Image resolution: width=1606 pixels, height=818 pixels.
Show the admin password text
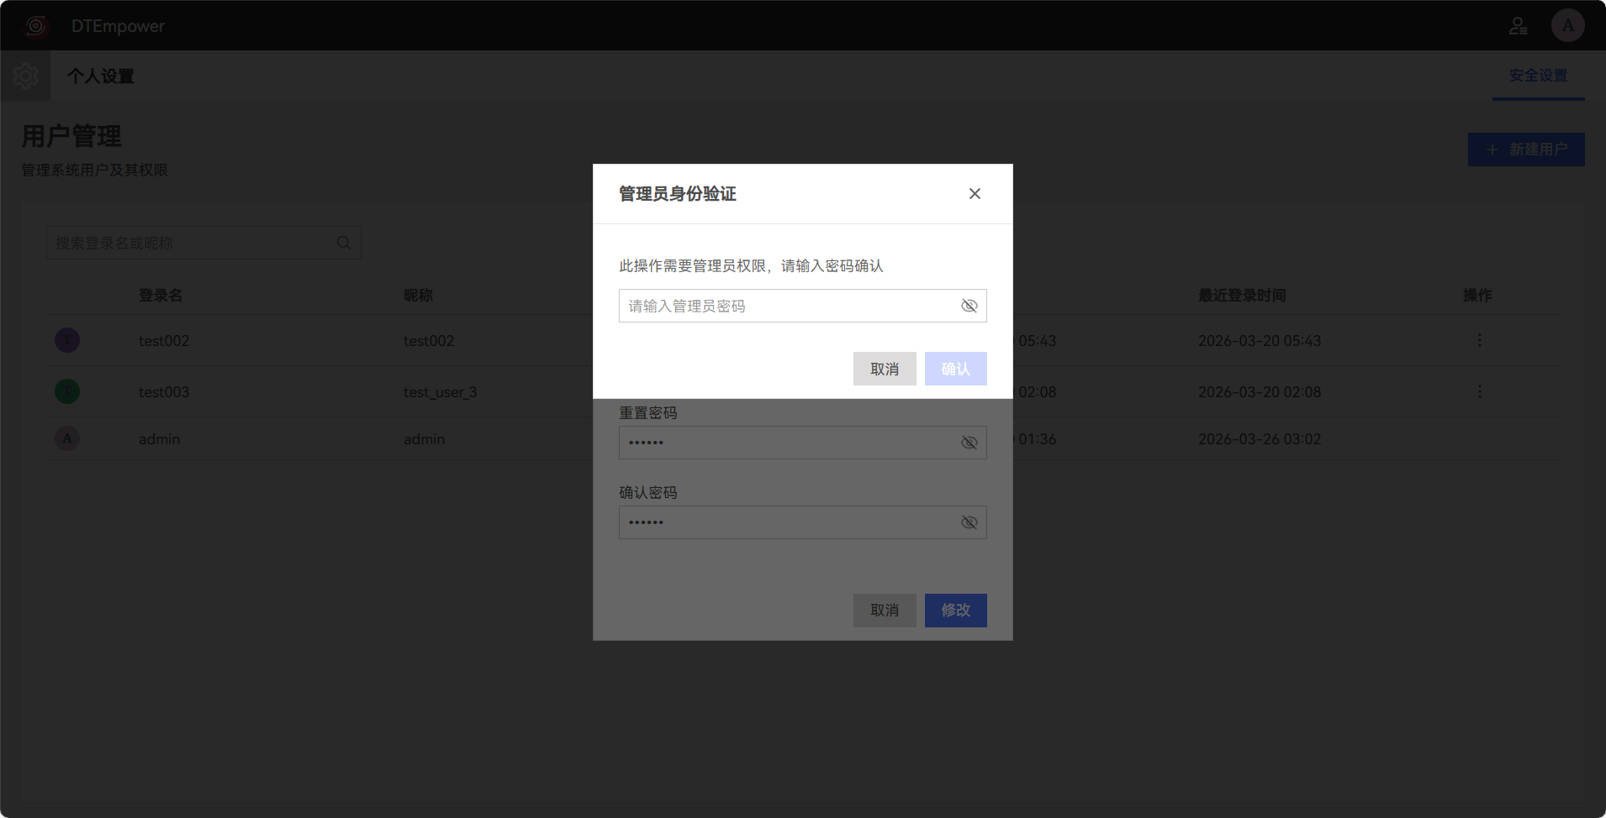pos(969,306)
